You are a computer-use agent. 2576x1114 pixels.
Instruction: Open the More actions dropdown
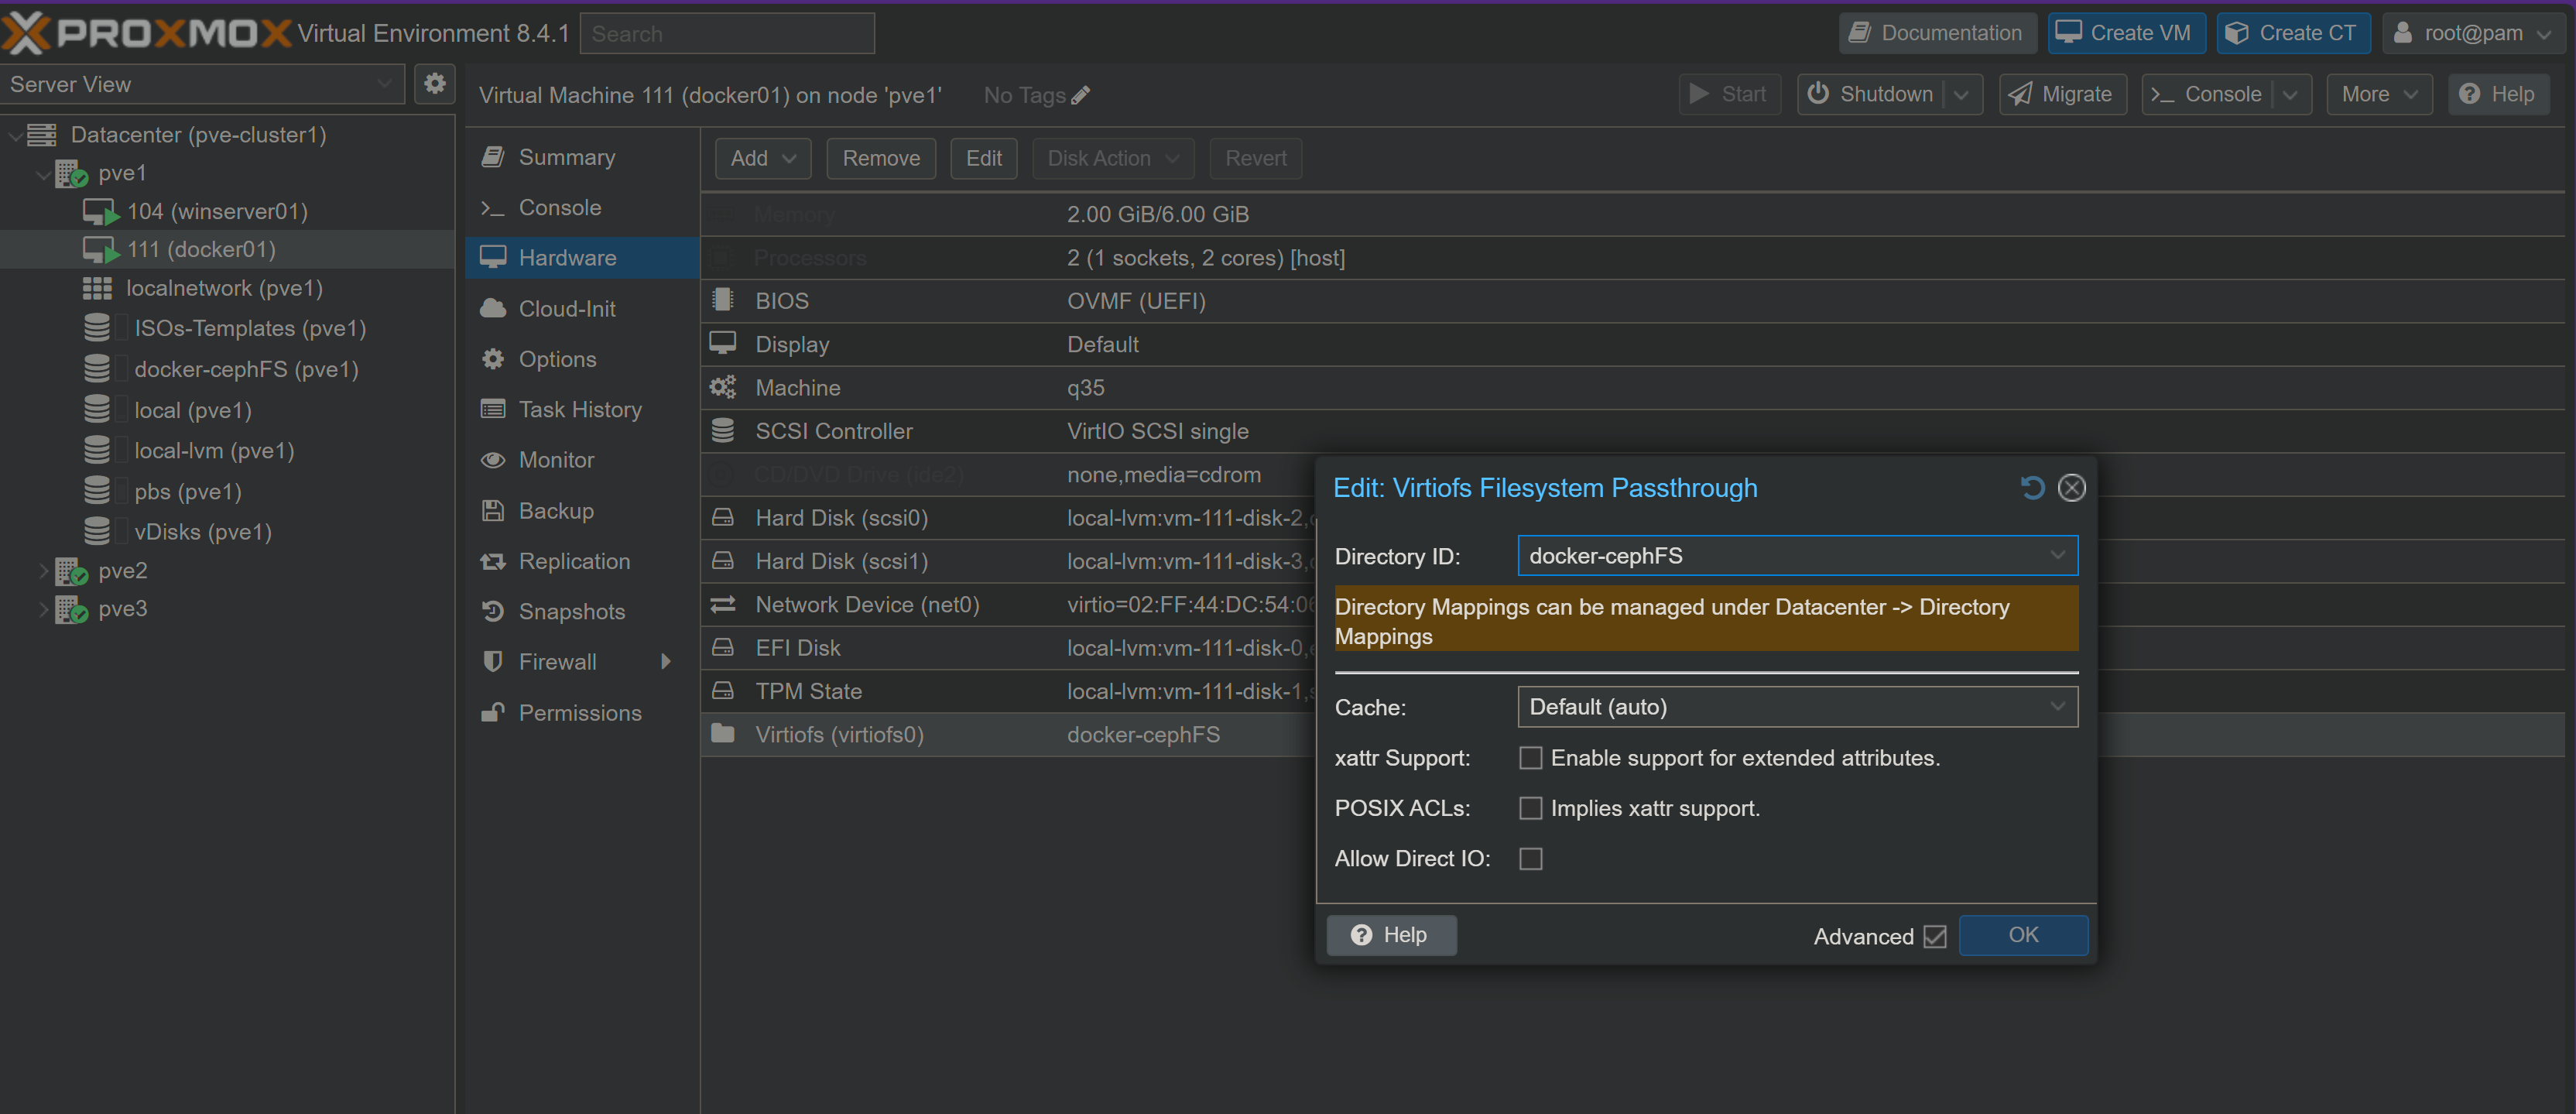point(2379,94)
